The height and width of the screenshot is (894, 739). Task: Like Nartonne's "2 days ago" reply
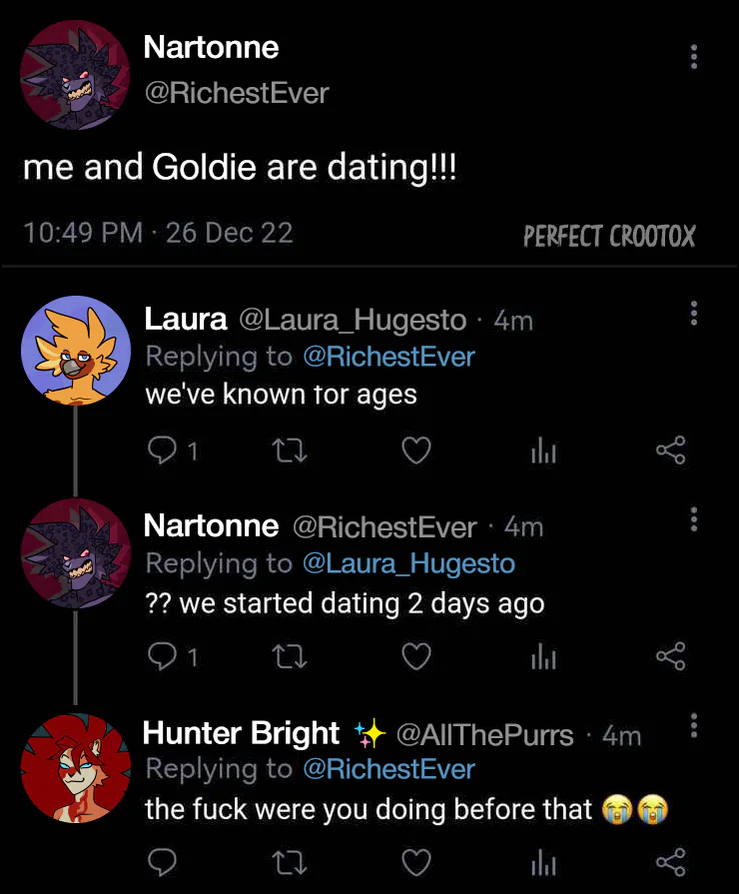point(415,656)
